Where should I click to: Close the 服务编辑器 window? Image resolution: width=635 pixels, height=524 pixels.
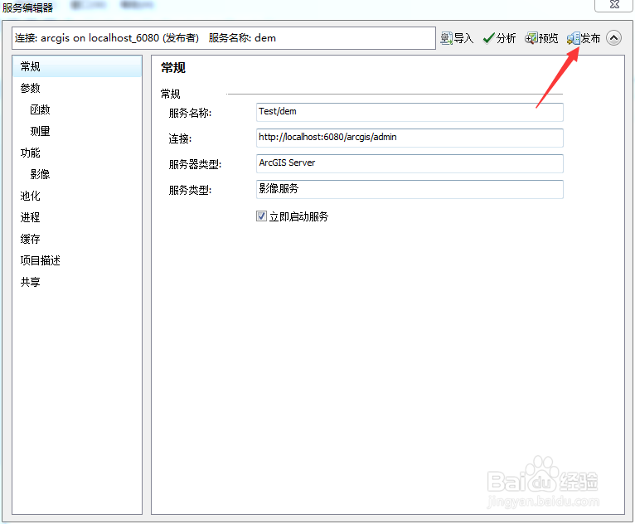click(614, 5)
